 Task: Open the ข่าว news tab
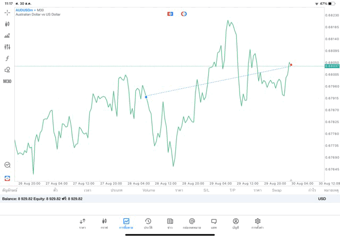click(x=170, y=223)
